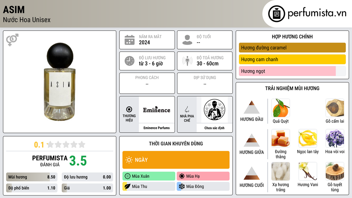The width and height of the screenshot is (352, 198).
Task: Click the calendar icon for launch year
Action: [130, 40]
